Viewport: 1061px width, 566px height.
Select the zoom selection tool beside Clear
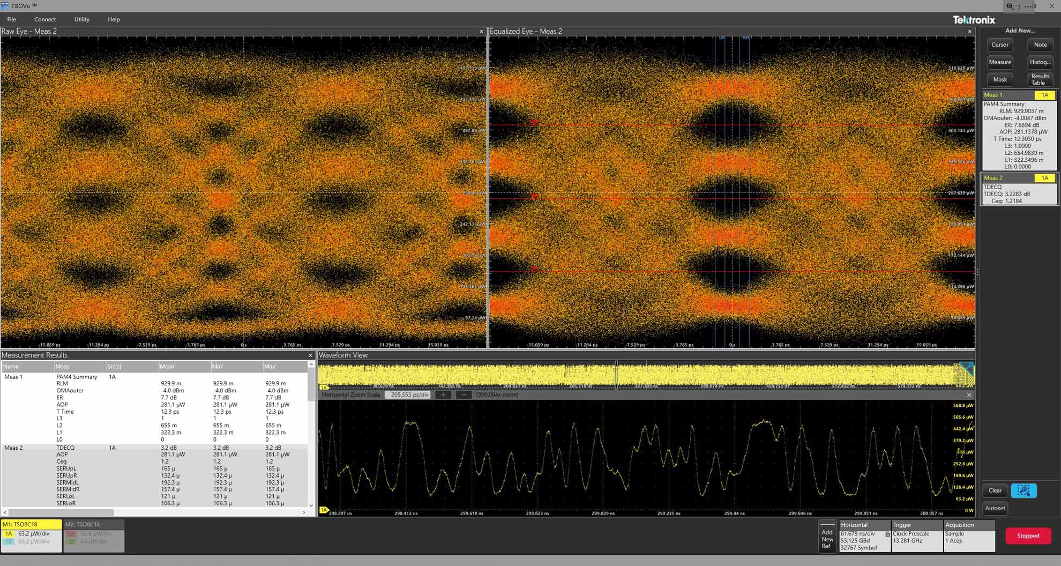click(1023, 490)
